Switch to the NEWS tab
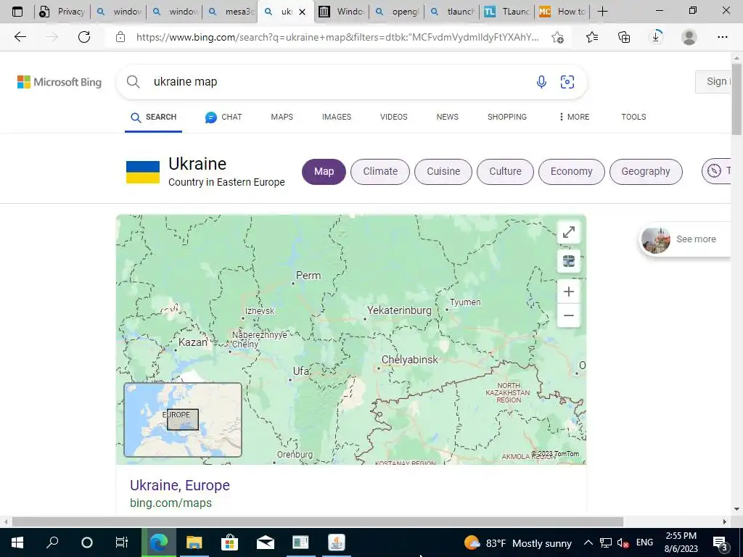 tap(447, 117)
